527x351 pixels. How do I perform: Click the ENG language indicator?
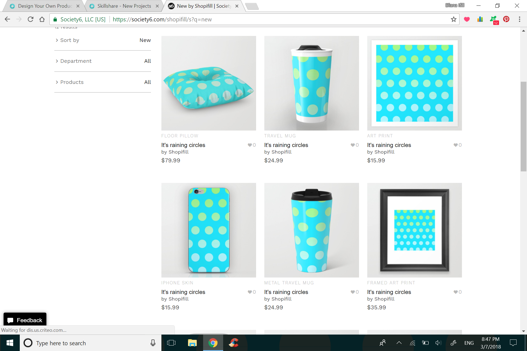tap(469, 343)
